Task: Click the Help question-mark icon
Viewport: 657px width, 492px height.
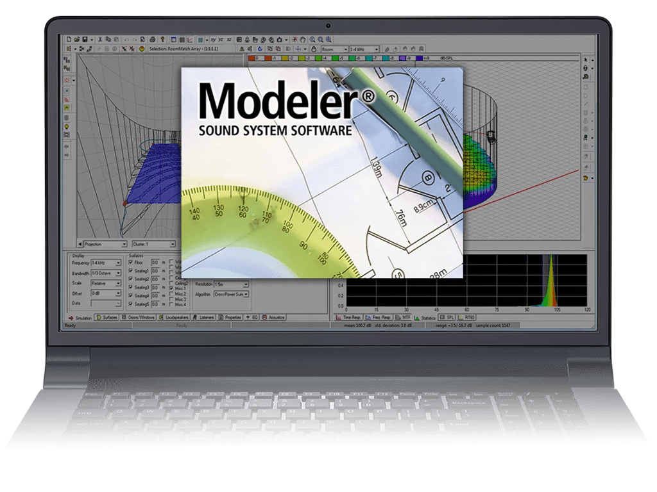Action: coord(162,40)
